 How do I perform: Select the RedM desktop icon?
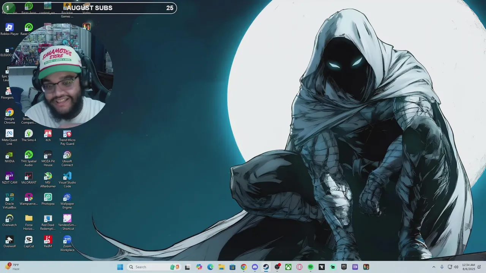48,242
